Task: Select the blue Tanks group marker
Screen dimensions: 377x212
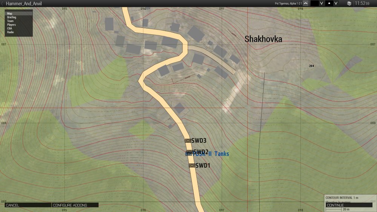Action: (187, 154)
